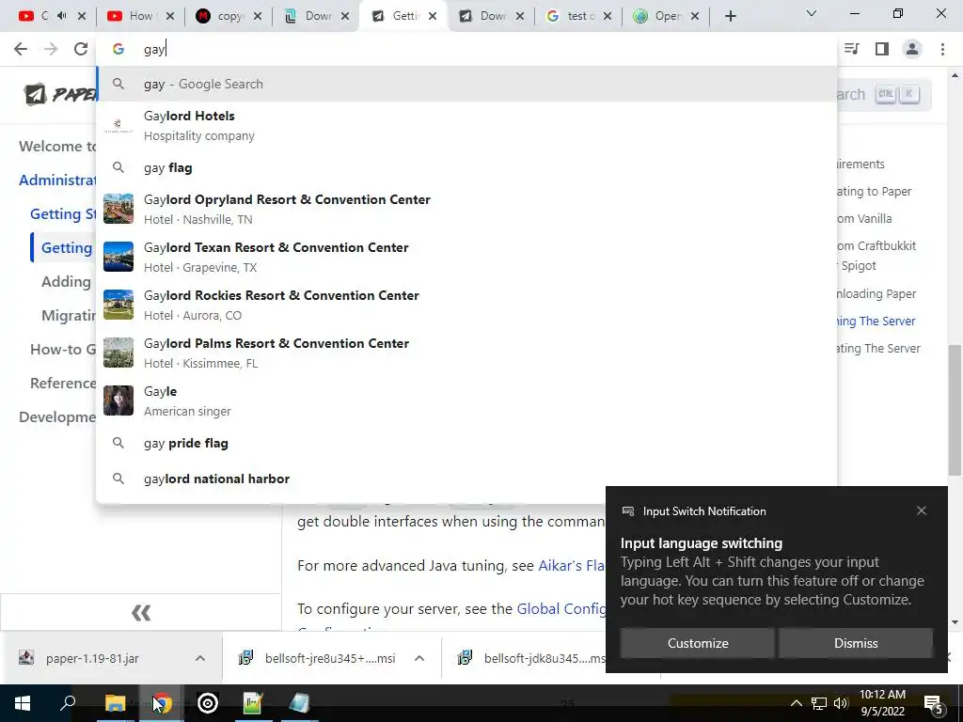Image resolution: width=963 pixels, height=722 pixels.
Task: Collapse the docs sidebar with double chevron
Action: pyautogui.click(x=141, y=613)
